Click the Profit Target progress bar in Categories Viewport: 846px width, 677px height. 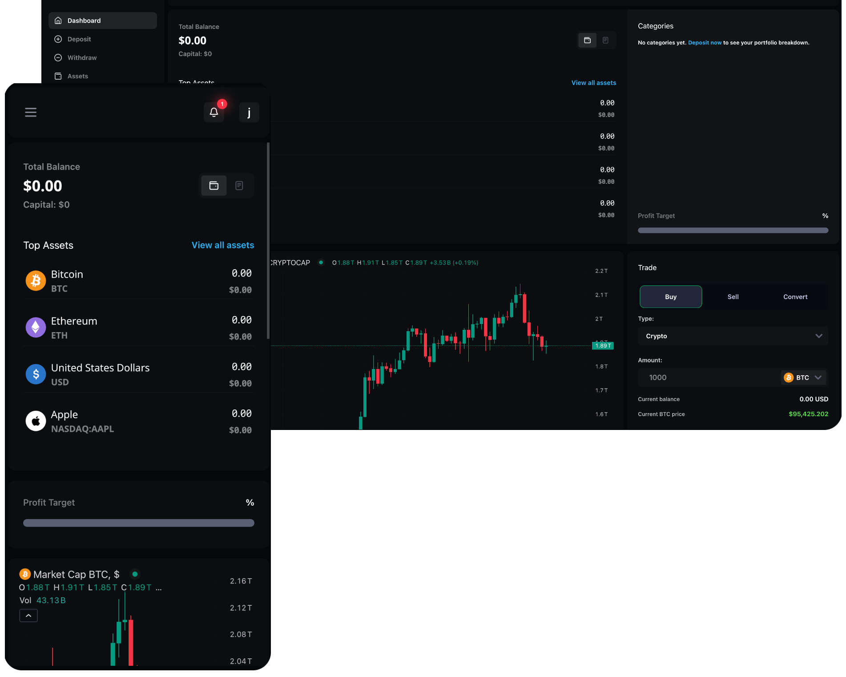tap(733, 231)
